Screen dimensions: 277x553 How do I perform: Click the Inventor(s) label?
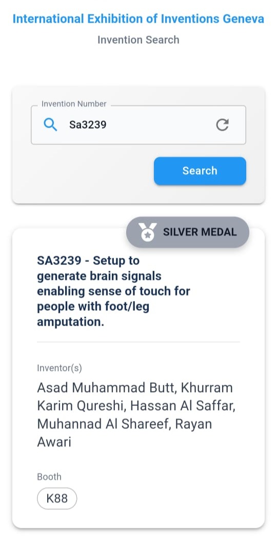point(60,368)
